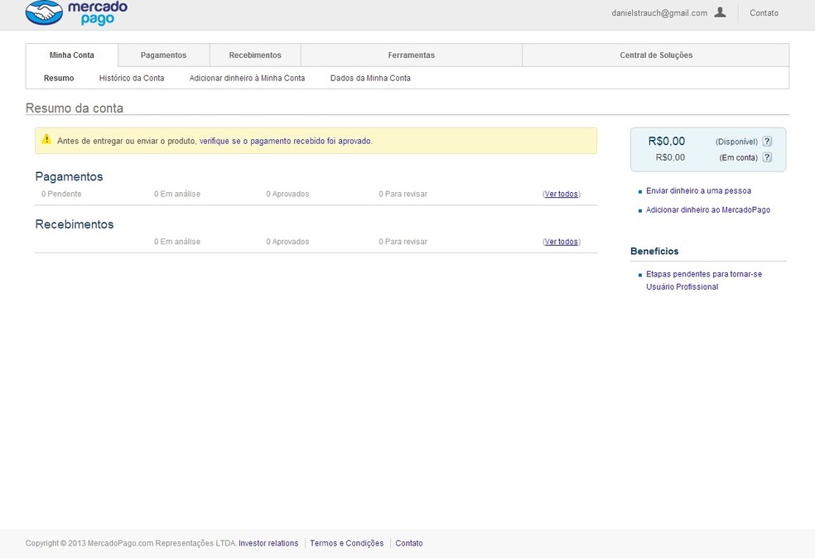Open Adicionar dinheiro ao MercadoPago link
This screenshot has height=558, width=815.
pyautogui.click(x=708, y=210)
